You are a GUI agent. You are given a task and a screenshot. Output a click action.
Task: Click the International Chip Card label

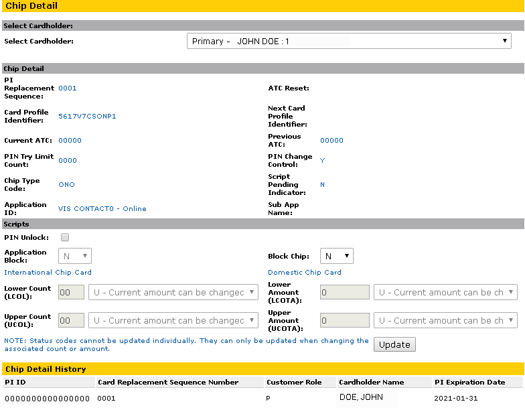click(48, 272)
